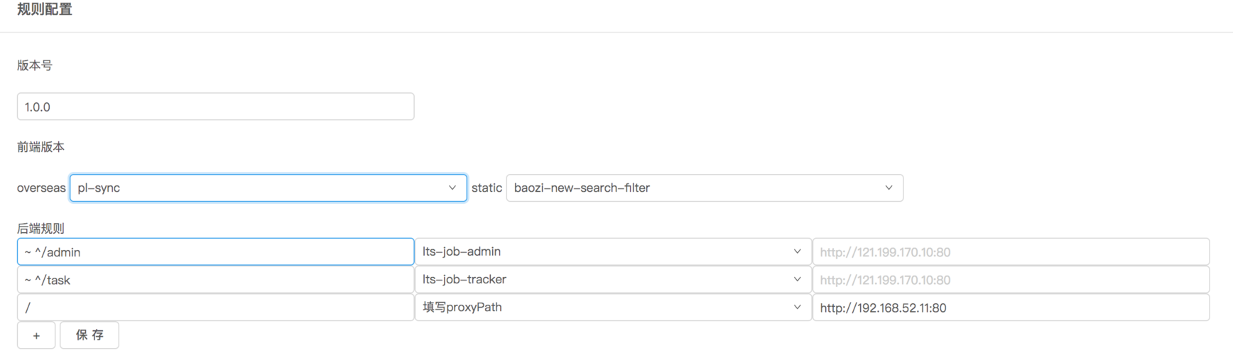Open the lts-job-admin dropdown
This screenshot has height=358, width=1233.
click(604, 251)
